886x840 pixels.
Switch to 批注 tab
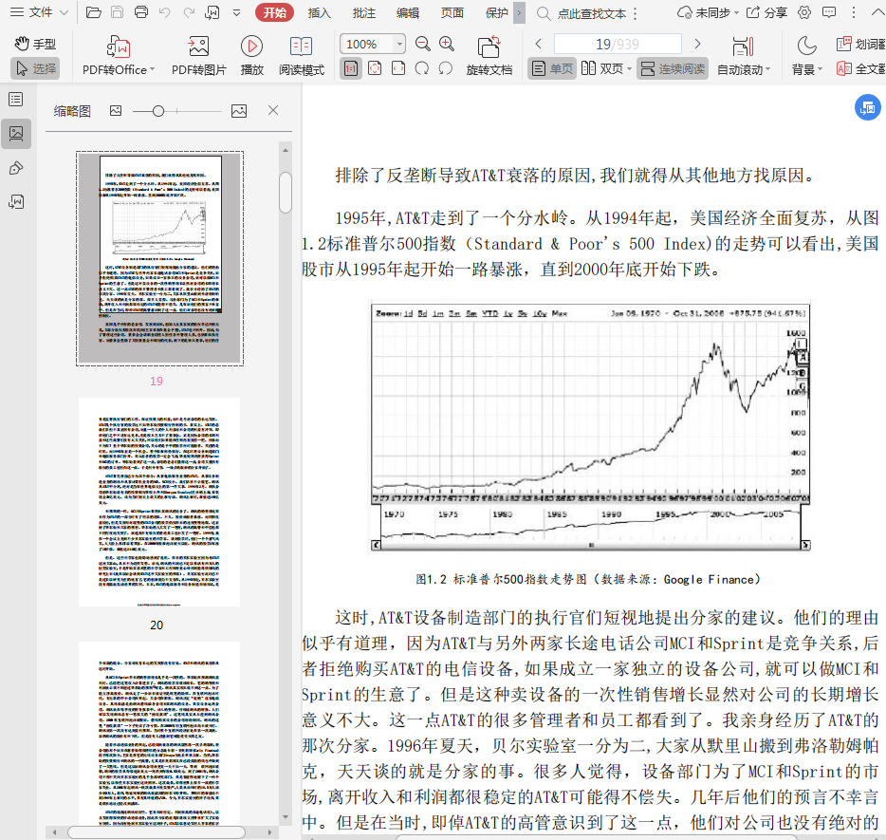[x=364, y=12]
